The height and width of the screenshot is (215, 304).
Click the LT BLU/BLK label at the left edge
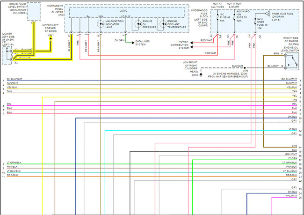point(14,171)
